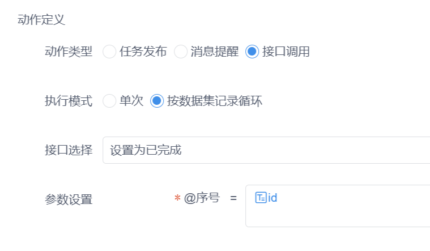Click the required @序号 parameter name
Screen dimensions: 430x251
(197, 198)
